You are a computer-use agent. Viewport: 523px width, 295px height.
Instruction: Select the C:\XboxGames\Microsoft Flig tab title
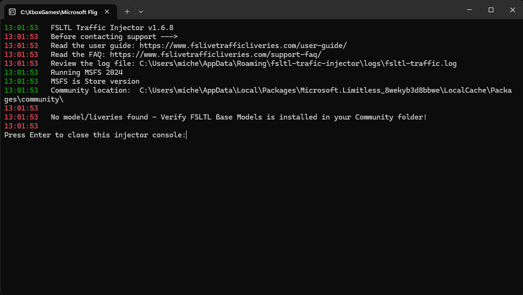point(59,12)
